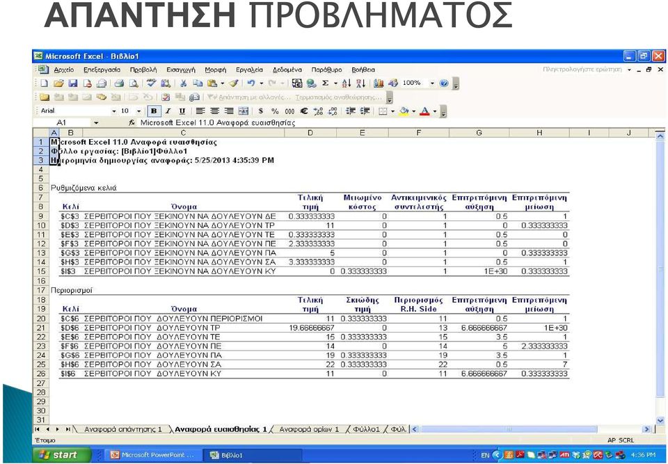
Task: Open Print Preview from the toolbar
Action: coord(134,83)
